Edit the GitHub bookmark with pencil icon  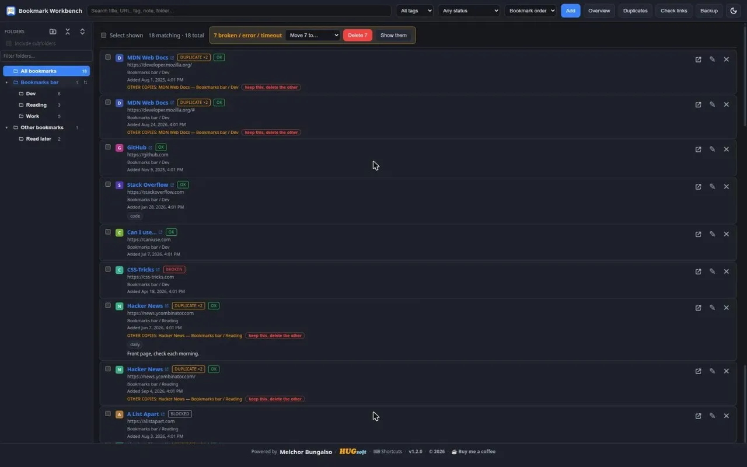tap(712, 149)
